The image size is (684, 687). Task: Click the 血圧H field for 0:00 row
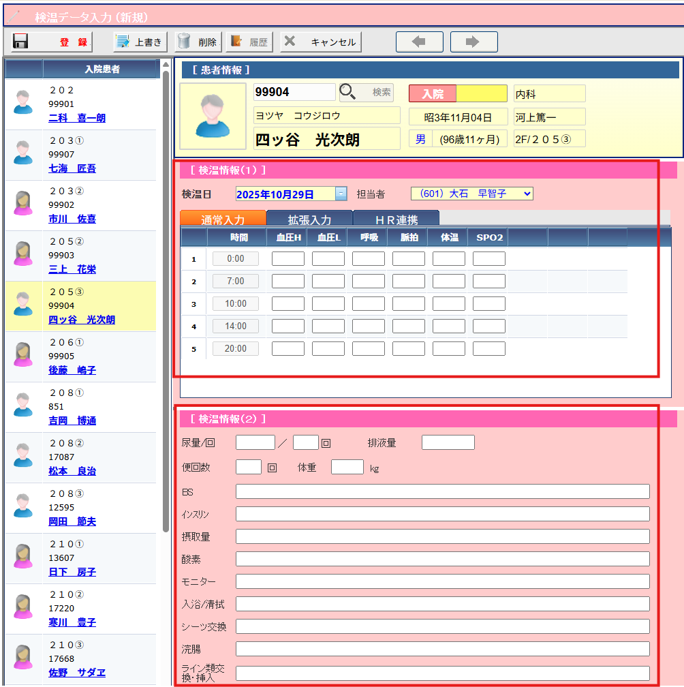coord(287,259)
